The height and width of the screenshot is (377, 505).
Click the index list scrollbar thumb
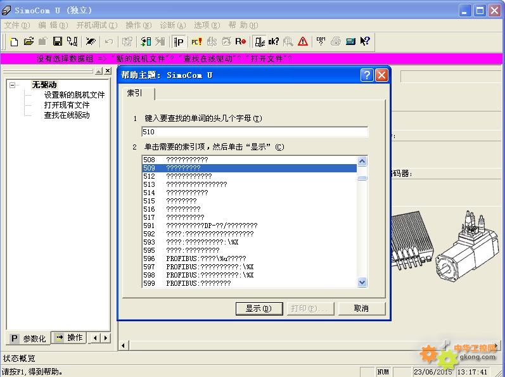point(362,178)
